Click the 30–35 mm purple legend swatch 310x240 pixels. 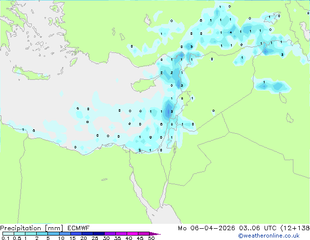click(x=110, y=234)
